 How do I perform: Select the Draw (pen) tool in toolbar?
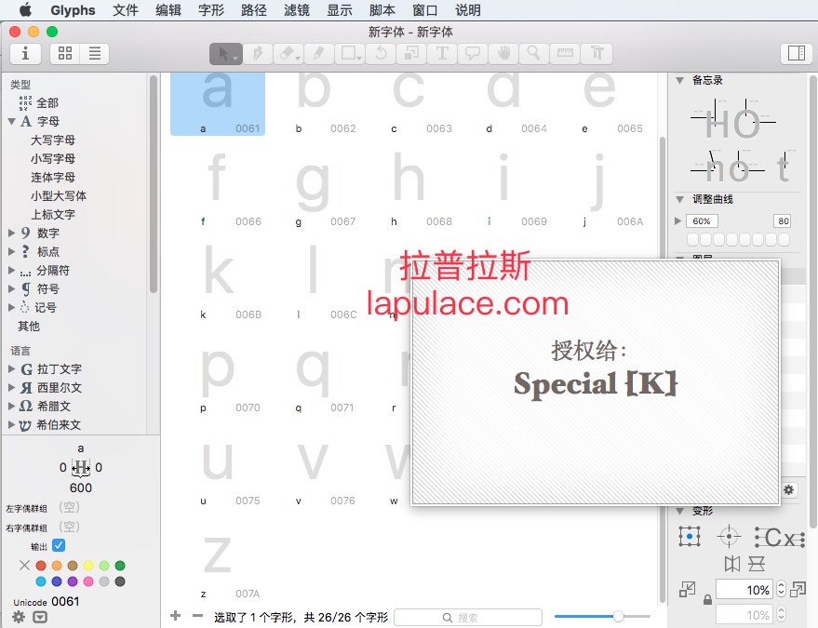point(257,54)
